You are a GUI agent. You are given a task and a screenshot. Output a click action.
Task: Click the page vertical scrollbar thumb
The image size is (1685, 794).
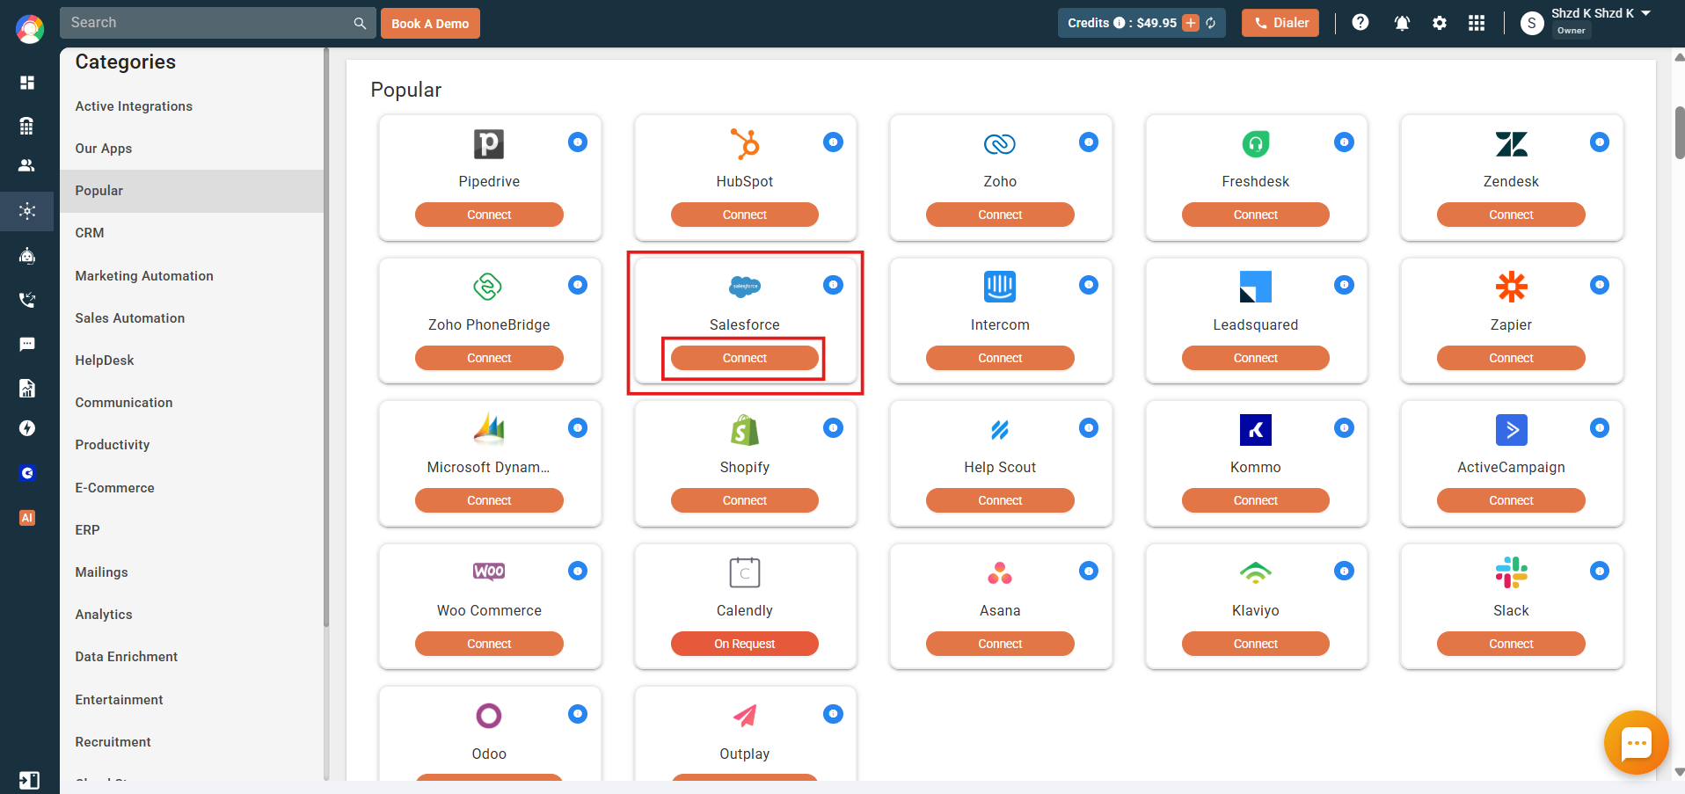pyautogui.click(x=1679, y=132)
